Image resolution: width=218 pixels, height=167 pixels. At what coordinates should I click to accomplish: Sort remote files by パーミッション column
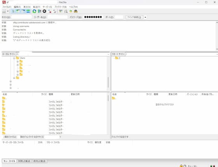coord(192,94)
